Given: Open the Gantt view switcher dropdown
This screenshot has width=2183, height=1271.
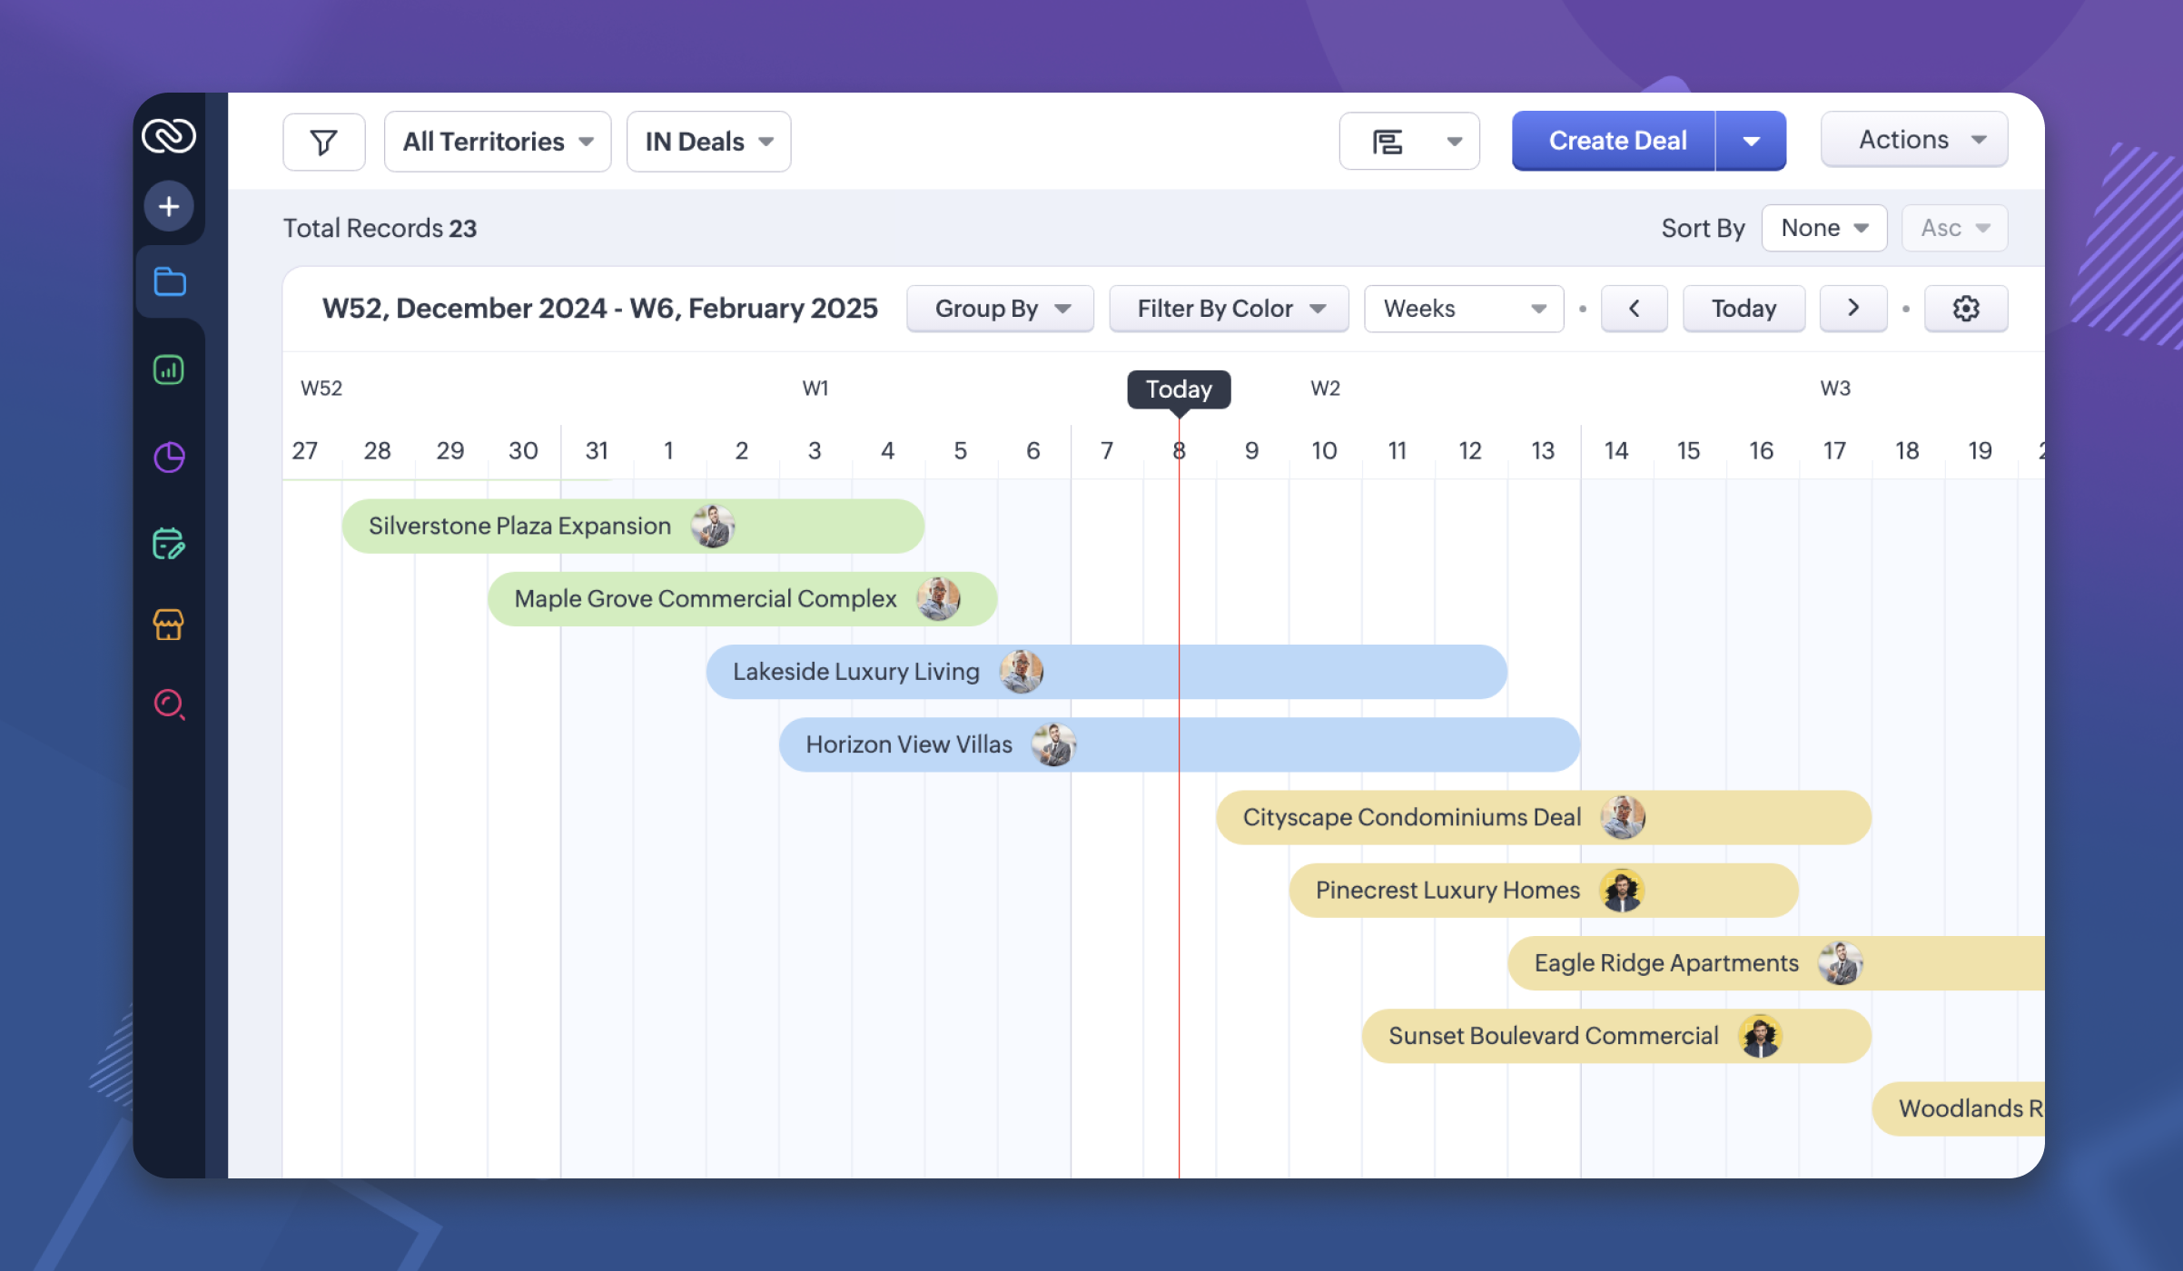Looking at the screenshot, I should tap(1409, 142).
